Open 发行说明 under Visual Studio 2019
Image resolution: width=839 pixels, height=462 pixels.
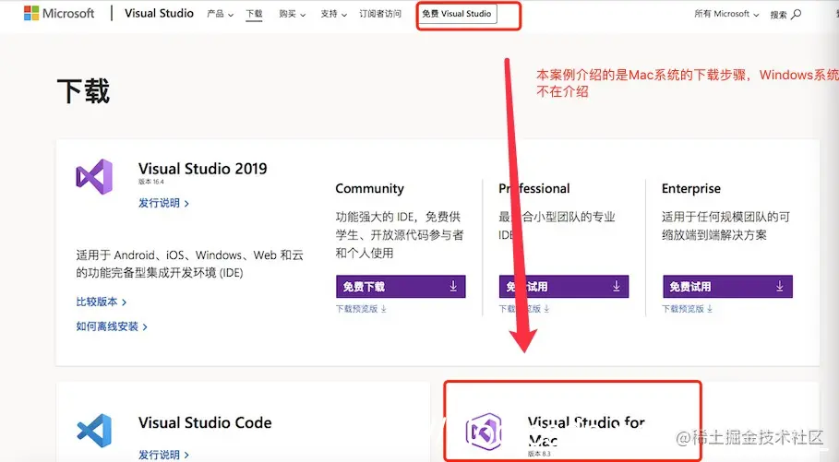[x=163, y=203]
